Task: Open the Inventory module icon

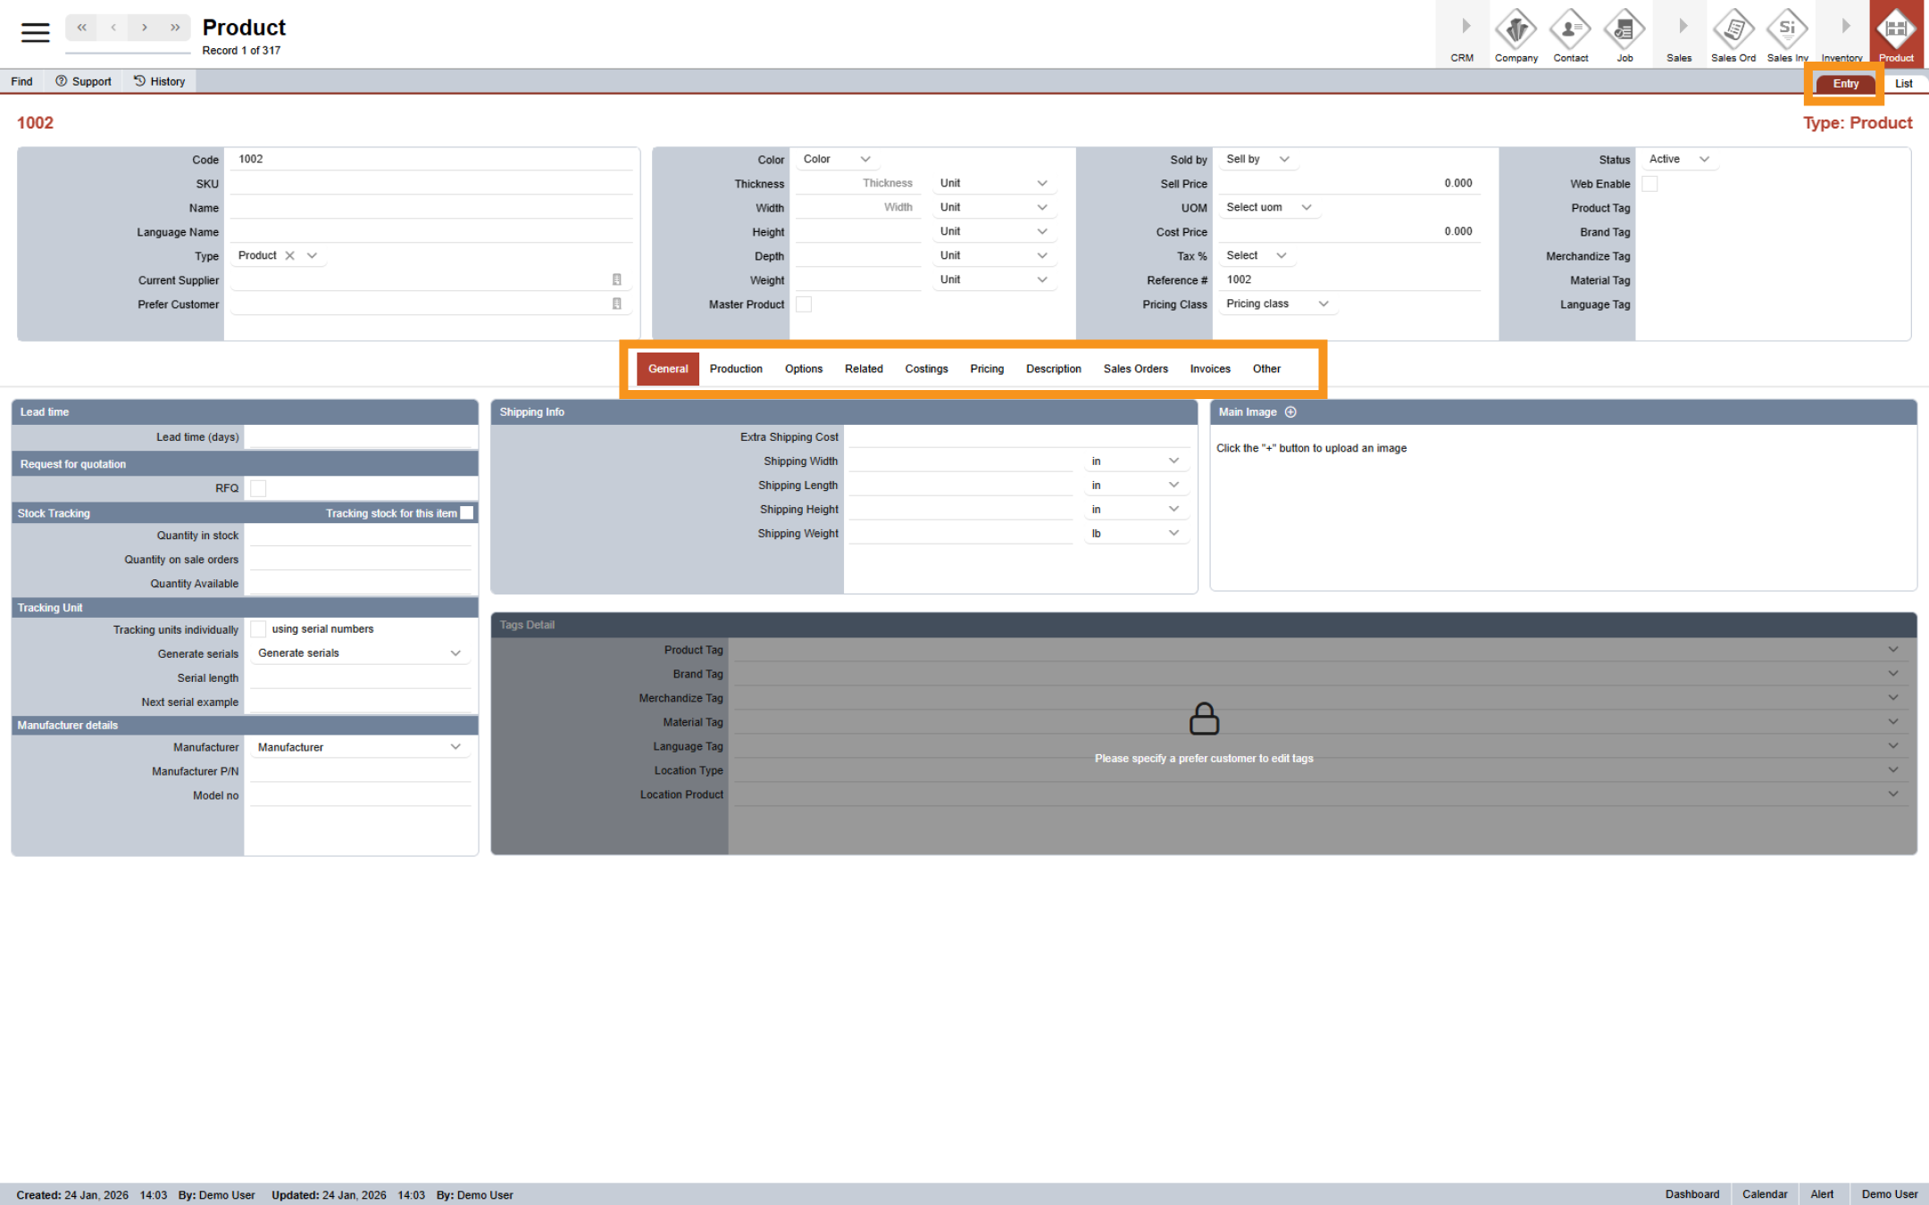Action: point(1841,34)
